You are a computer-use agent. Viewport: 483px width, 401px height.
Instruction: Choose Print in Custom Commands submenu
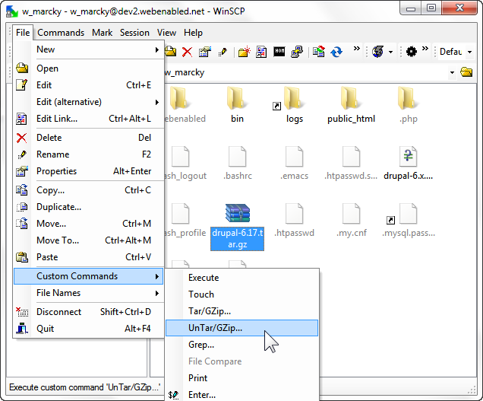[x=241, y=378]
